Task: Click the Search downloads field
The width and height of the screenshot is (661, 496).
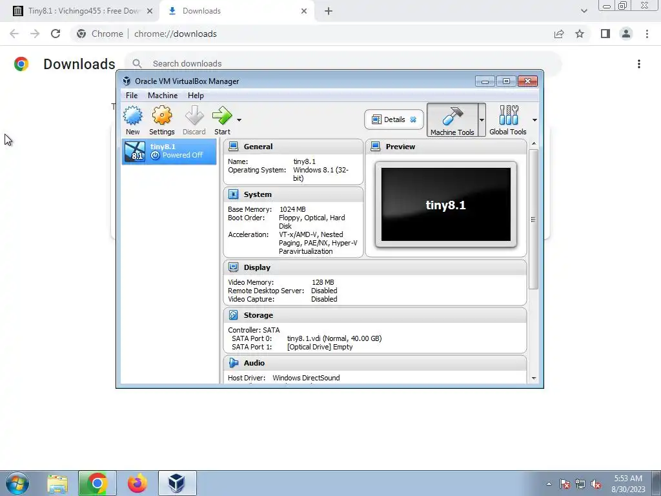Action: (342, 64)
